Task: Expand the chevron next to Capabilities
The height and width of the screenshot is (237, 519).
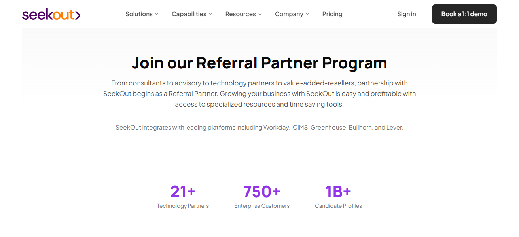Action: tap(210, 14)
